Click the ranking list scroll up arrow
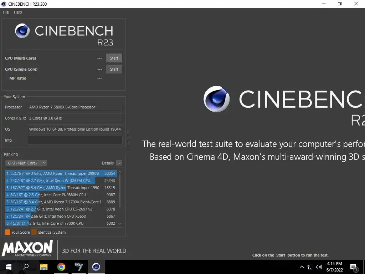The width and height of the screenshot is (365, 274). coord(120,172)
